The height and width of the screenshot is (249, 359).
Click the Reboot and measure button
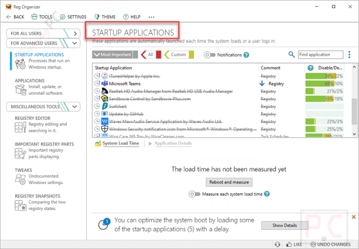click(x=229, y=182)
